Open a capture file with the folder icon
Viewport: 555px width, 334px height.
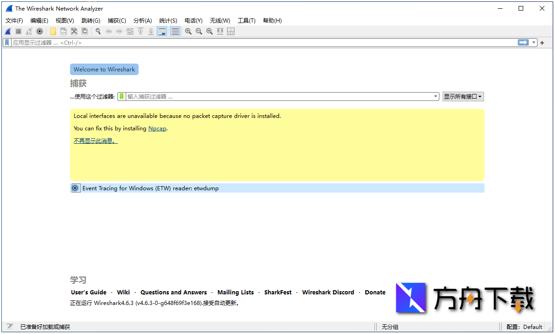53,31
